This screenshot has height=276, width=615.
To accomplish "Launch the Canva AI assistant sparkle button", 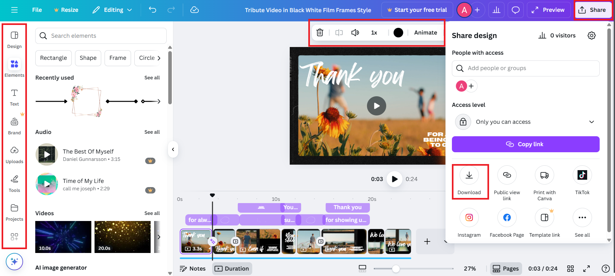I will (14, 262).
